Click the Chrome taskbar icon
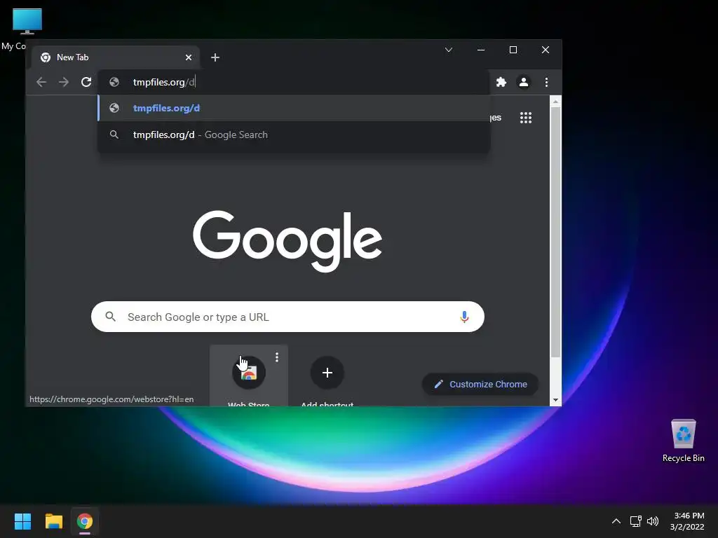The width and height of the screenshot is (718, 538). 85,521
